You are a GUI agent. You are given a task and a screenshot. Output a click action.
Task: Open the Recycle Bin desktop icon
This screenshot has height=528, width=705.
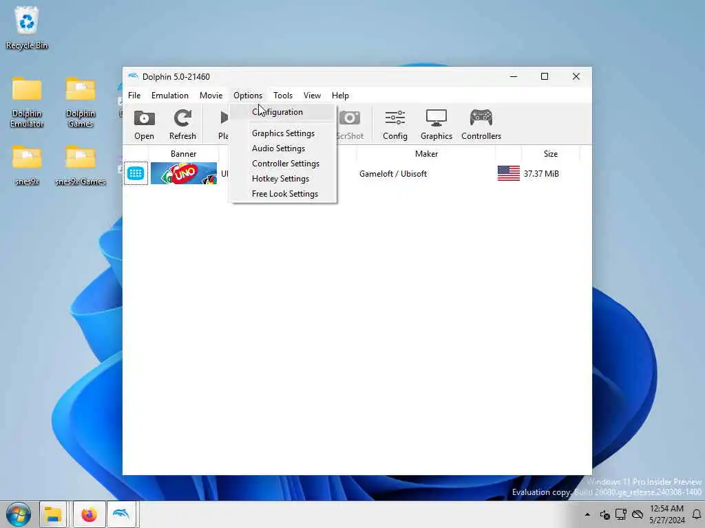tap(27, 27)
